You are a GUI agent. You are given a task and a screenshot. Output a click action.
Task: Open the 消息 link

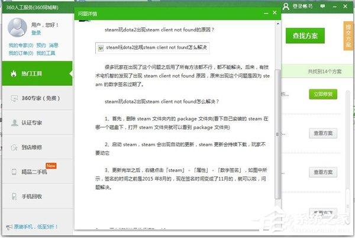pyautogui.click(x=54, y=45)
